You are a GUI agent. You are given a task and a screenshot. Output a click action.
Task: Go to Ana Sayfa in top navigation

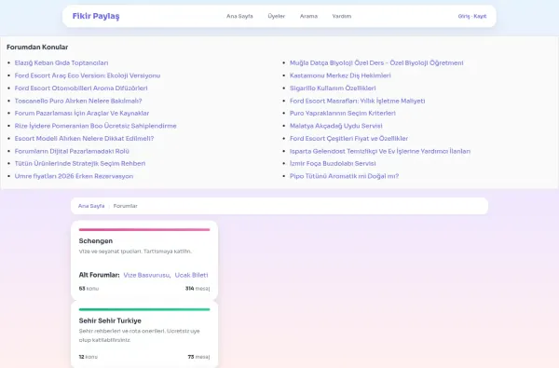[x=239, y=16]
